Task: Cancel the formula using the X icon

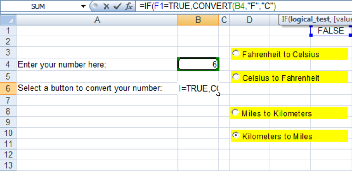Action: click(106, 5)
